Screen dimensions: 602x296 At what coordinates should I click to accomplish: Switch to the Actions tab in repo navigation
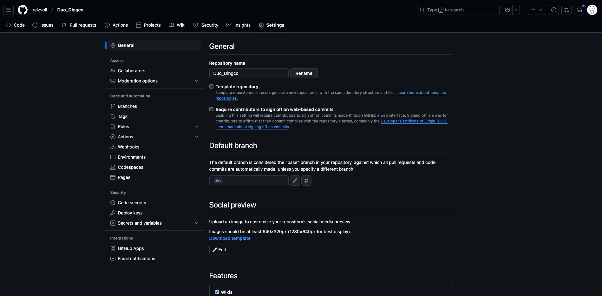116,25
